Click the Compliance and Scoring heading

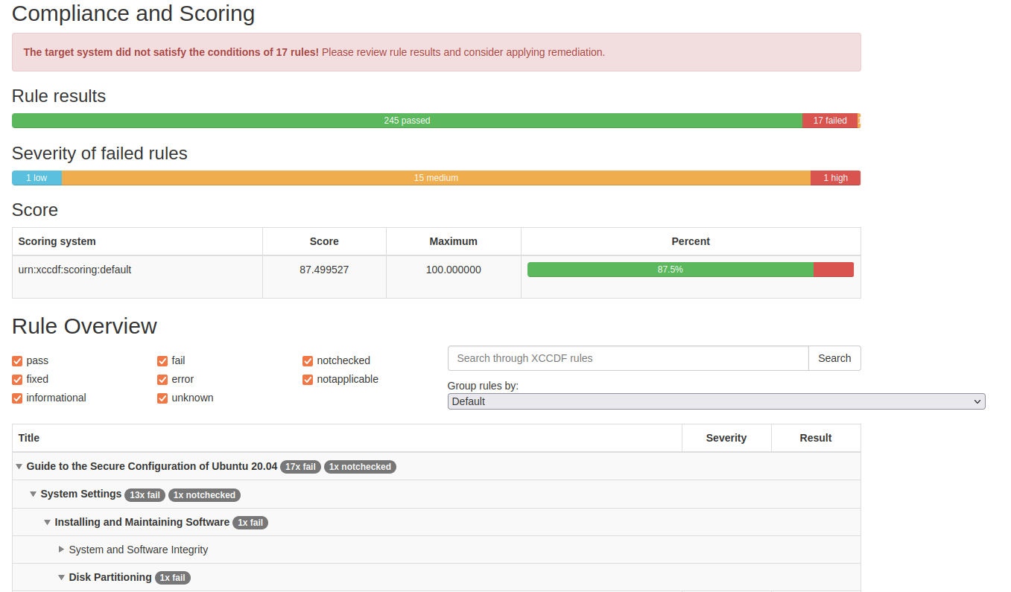point(133,13)
